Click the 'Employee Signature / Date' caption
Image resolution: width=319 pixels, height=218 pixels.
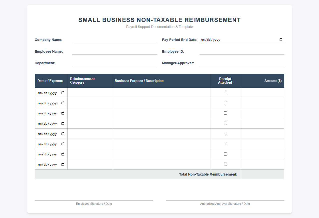click(94, 204)
